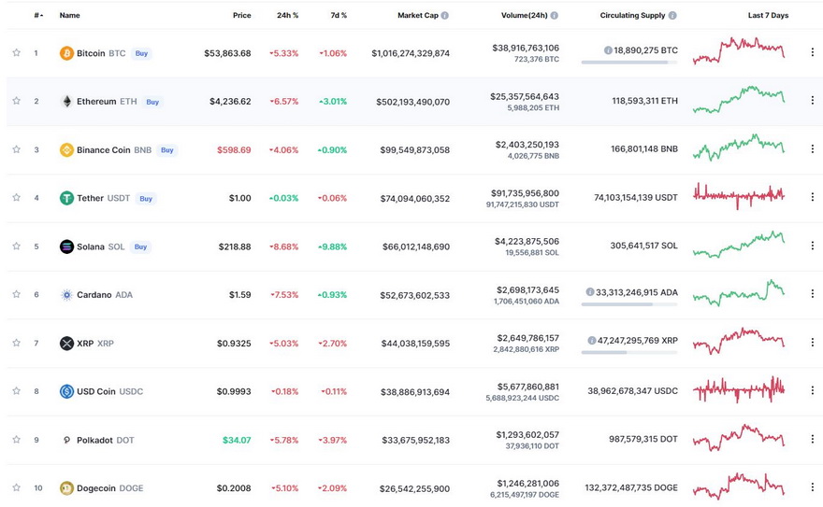This screenshot has width=823, height=507.
Task: Click the Bitcoin orange logo icon
Action: [66, 53]
